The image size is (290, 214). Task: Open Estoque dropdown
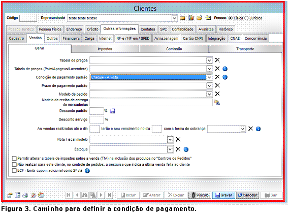pos(170,149)
